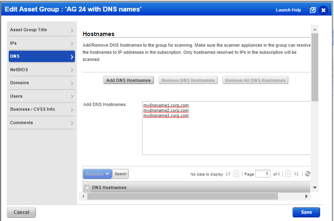The width and height of the screenshot is (334, 221).
Task: Click the chevron beside Asset Group Title
Action: pyautogui.click(x=72, y=30)
